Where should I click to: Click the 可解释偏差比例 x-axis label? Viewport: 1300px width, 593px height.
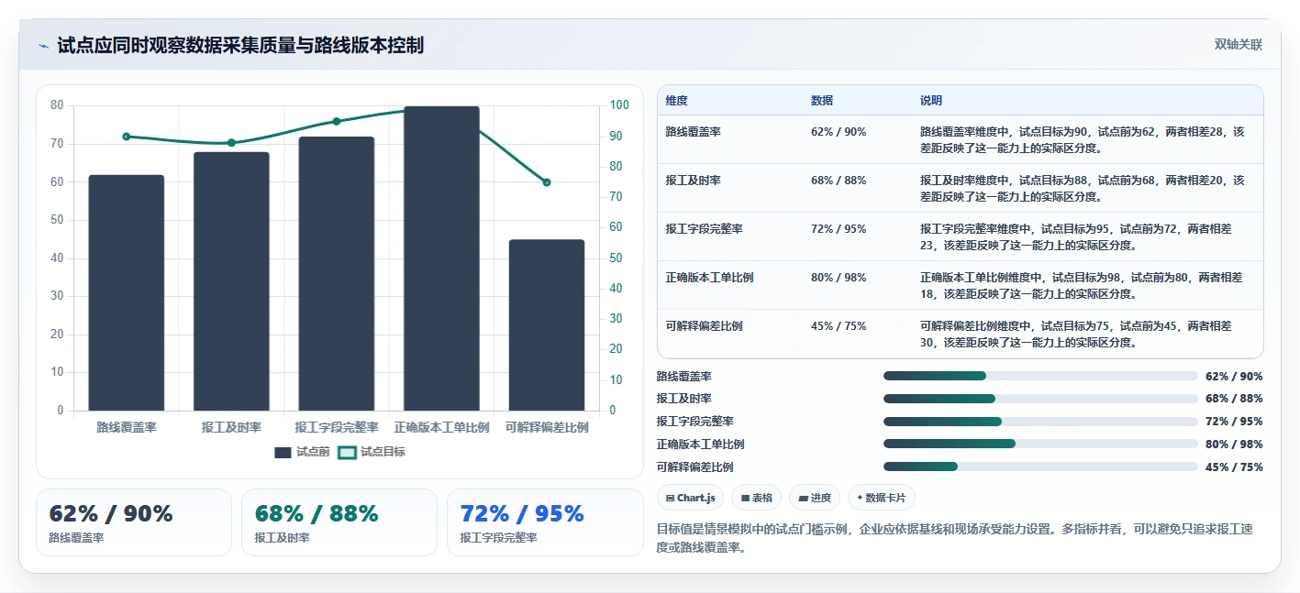tap(547, 428)
